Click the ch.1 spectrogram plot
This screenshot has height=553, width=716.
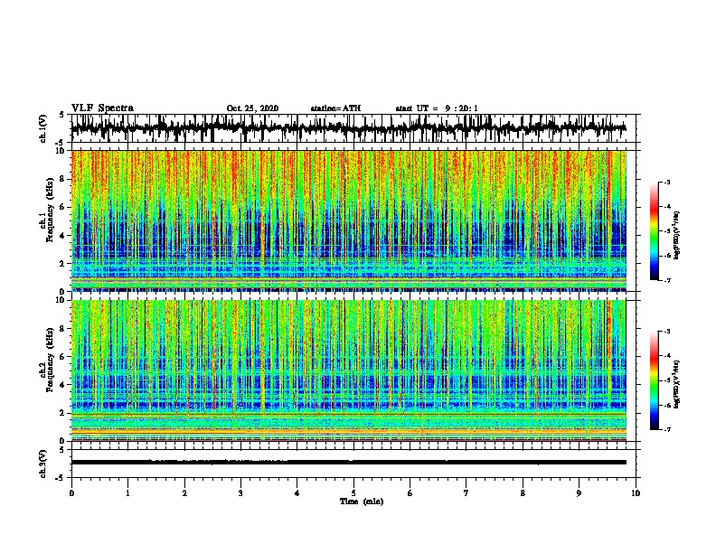coord(348,220)
